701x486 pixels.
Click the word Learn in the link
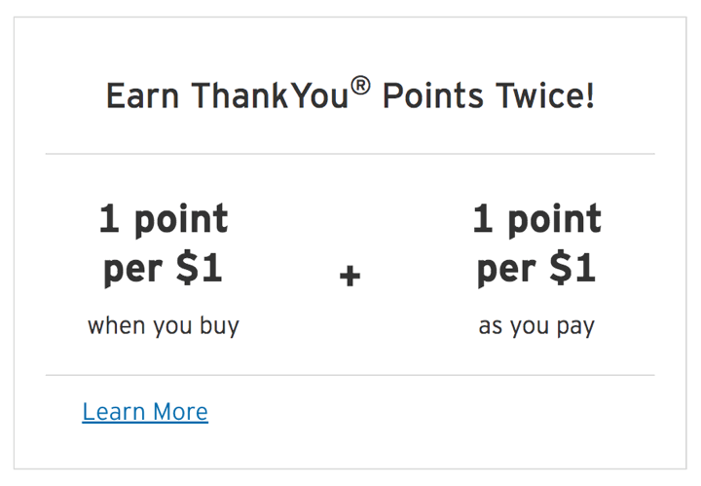[x=114, y=411]
